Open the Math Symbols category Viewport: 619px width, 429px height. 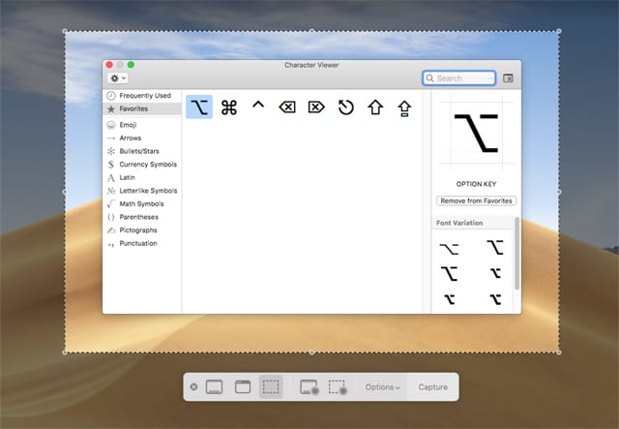tap(141, 203)
